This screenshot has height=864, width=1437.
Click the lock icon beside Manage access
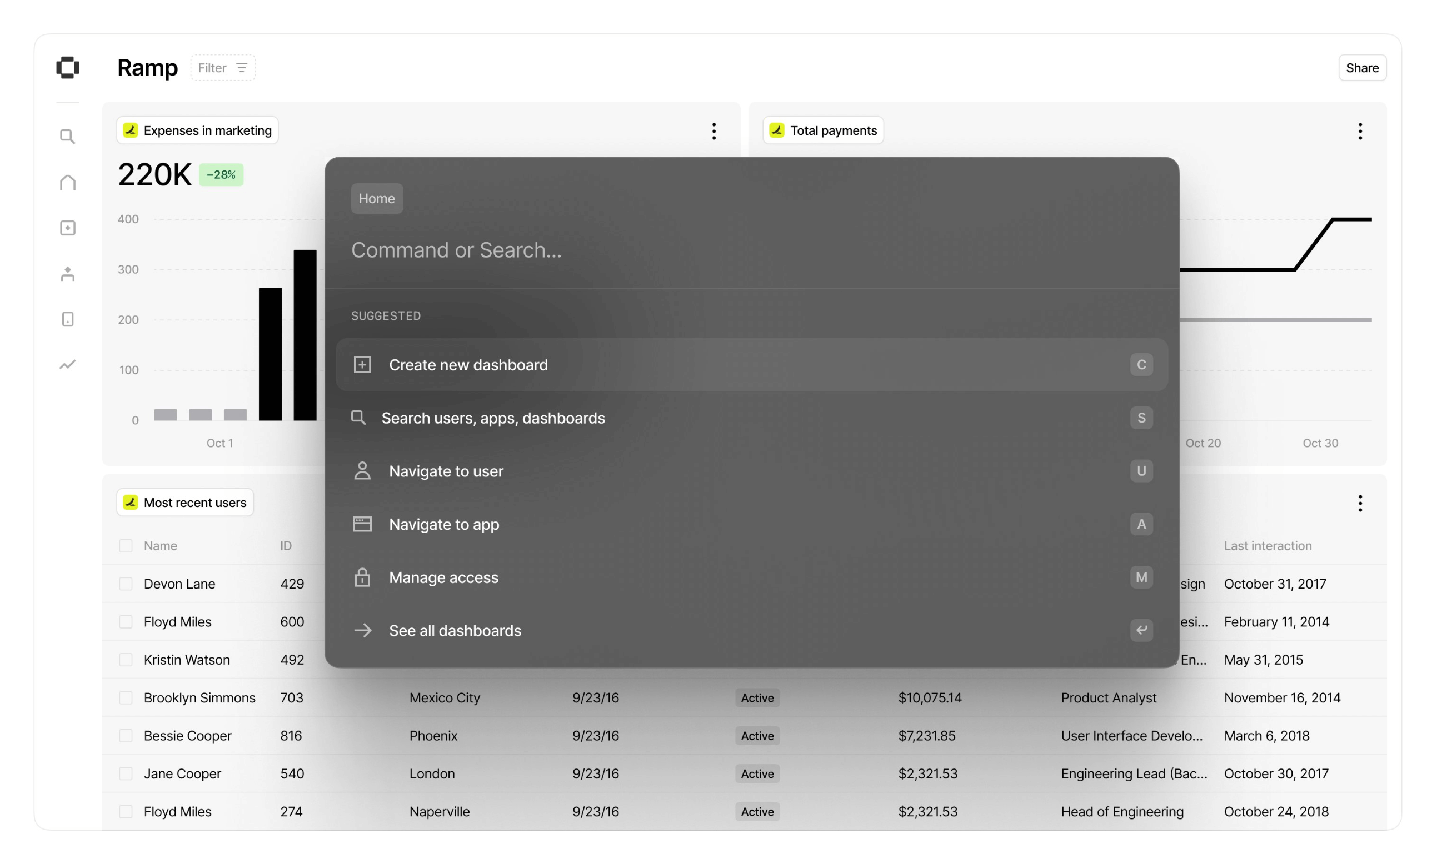click(362, 577)
